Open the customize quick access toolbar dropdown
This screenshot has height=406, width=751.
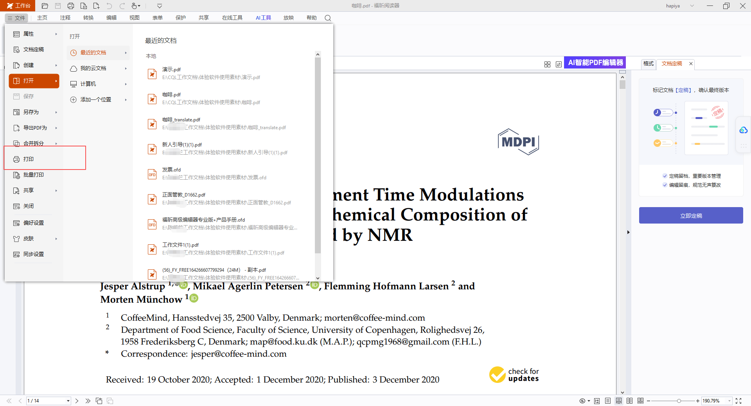coord(159,6)
